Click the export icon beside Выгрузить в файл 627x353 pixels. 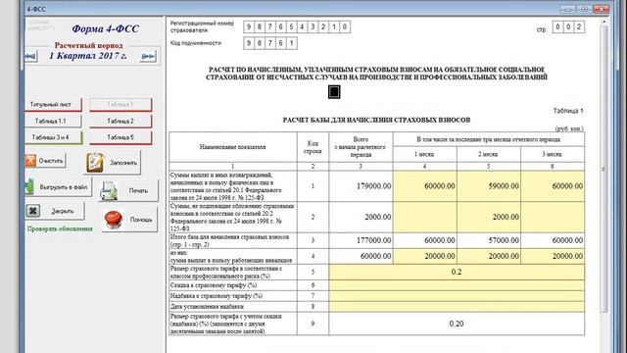pos(29,187)
